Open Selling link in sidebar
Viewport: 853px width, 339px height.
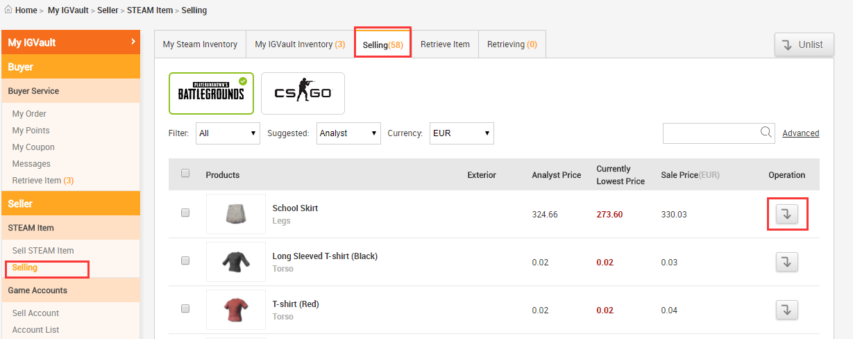25,267
